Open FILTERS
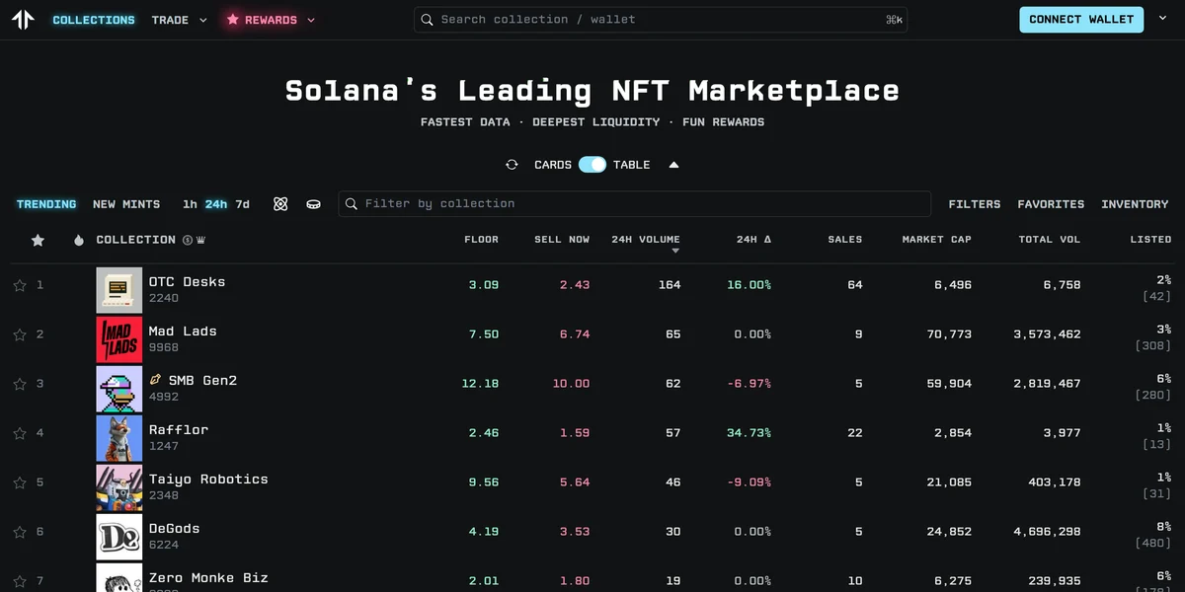This screenshot has height=592, width=1185. click(975, 204)
